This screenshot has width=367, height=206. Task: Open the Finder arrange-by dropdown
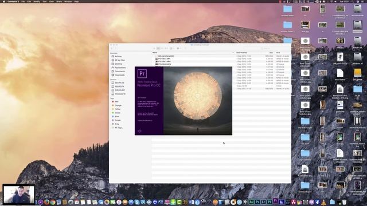tap(172, 48)
